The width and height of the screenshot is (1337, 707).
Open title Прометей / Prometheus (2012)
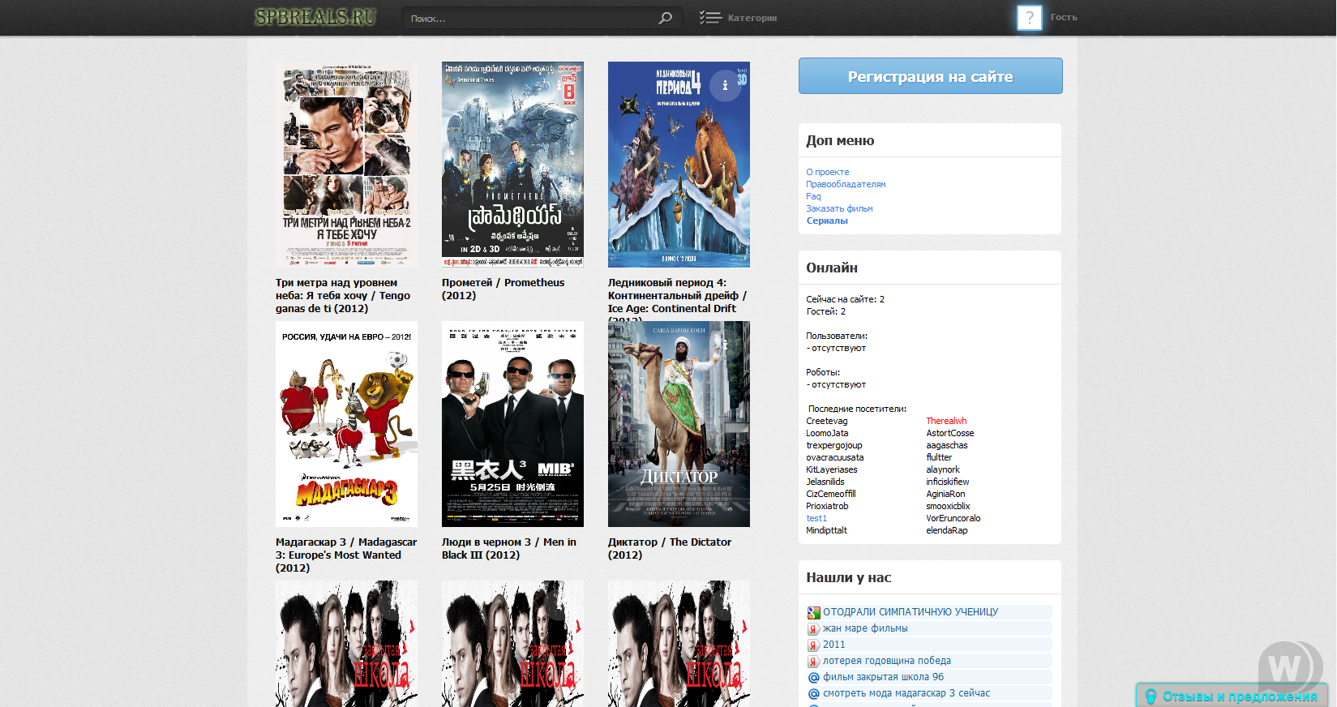[x=503, y=289]
